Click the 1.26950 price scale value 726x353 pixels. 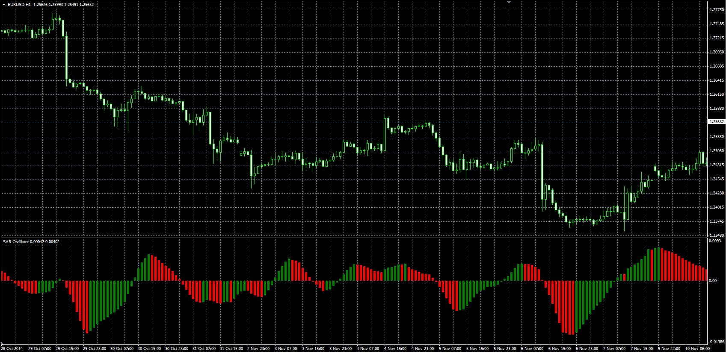point(717,52)
